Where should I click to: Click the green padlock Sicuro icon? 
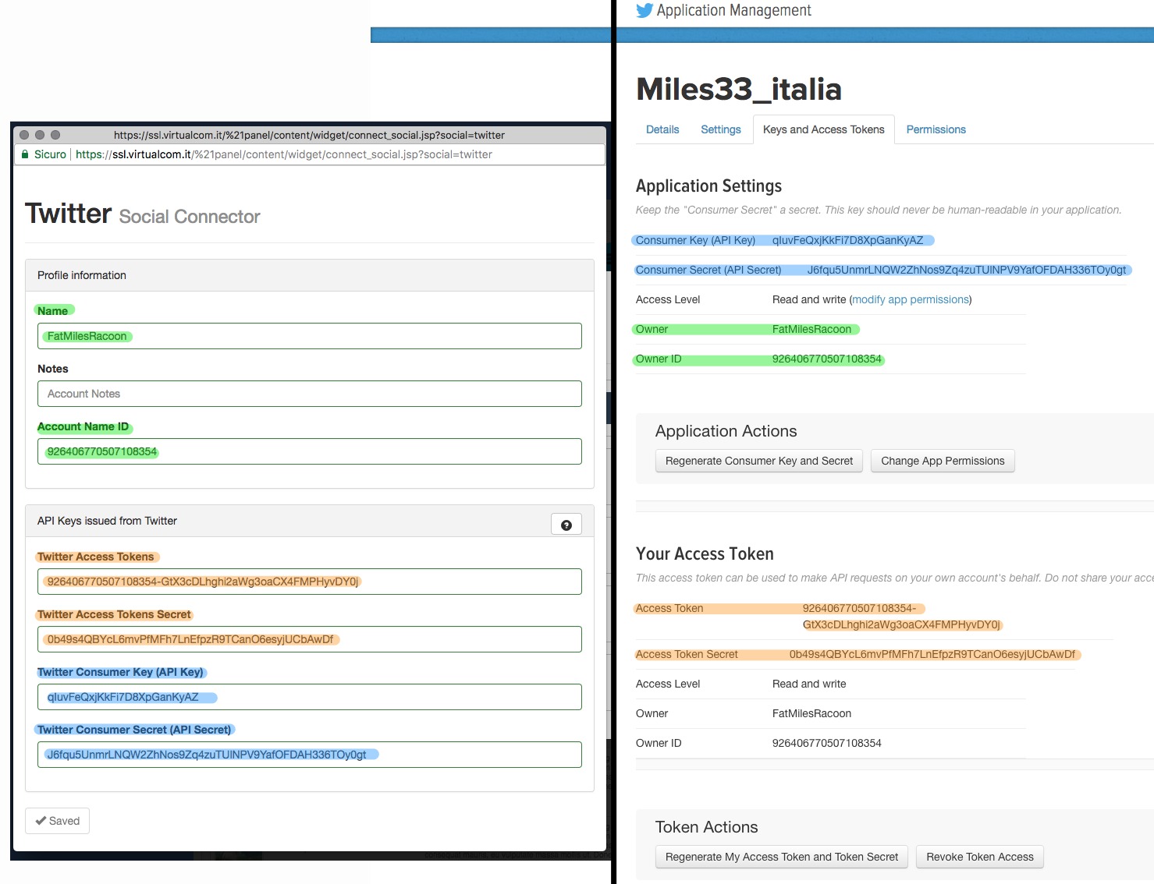(x=25, y=154)
